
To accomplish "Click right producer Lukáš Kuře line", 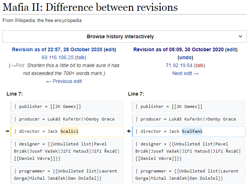I will tap(188, 119).
